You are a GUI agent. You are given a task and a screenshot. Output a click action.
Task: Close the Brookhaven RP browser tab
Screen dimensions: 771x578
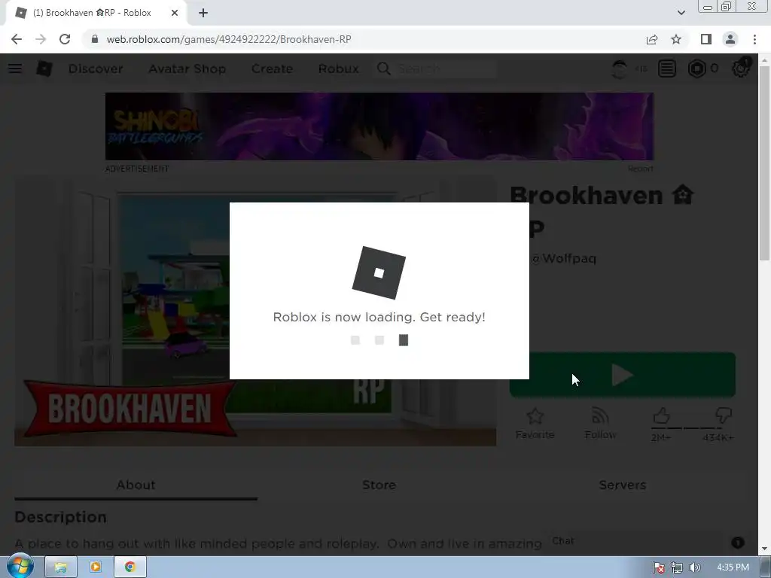tap(175, 14)
